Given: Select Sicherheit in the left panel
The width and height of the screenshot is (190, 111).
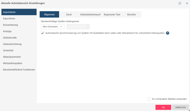Looking at the screenshot, I should (x=8, y=50).
